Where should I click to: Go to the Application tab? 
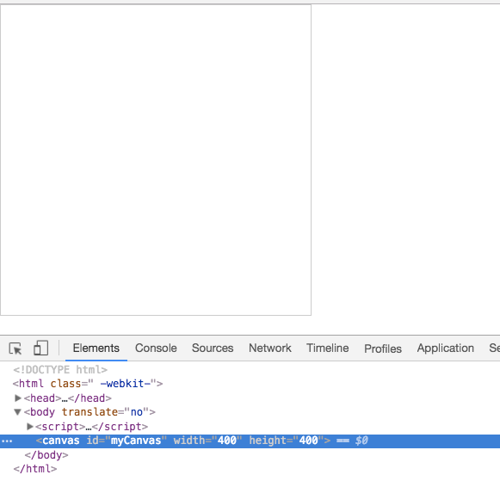(x=445, y=348)
